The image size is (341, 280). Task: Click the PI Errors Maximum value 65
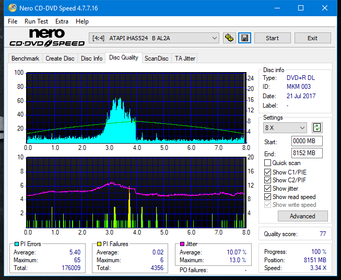click(77, 260)
